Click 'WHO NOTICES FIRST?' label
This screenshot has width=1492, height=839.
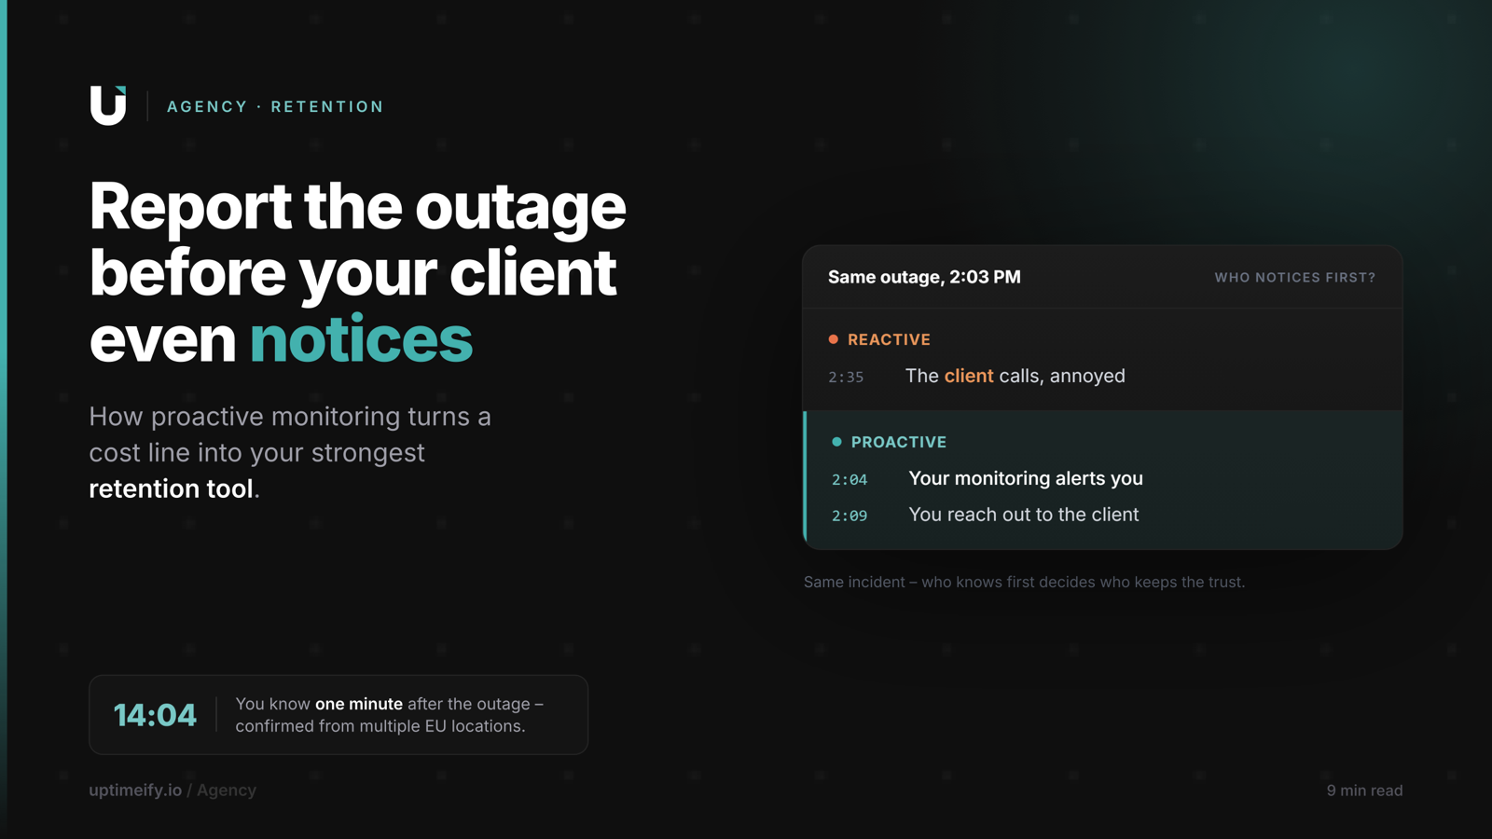[x=1294, y=278]
